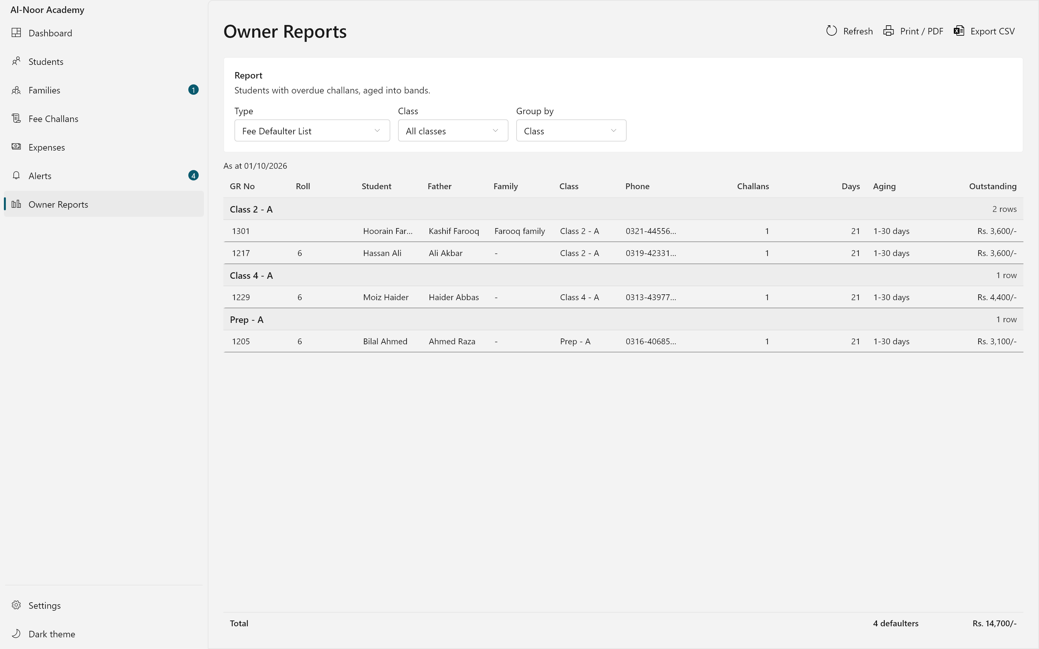The image size is (1039, 649).
Task: Click the Fee Challans receipt icon
Action: point(16,118)
